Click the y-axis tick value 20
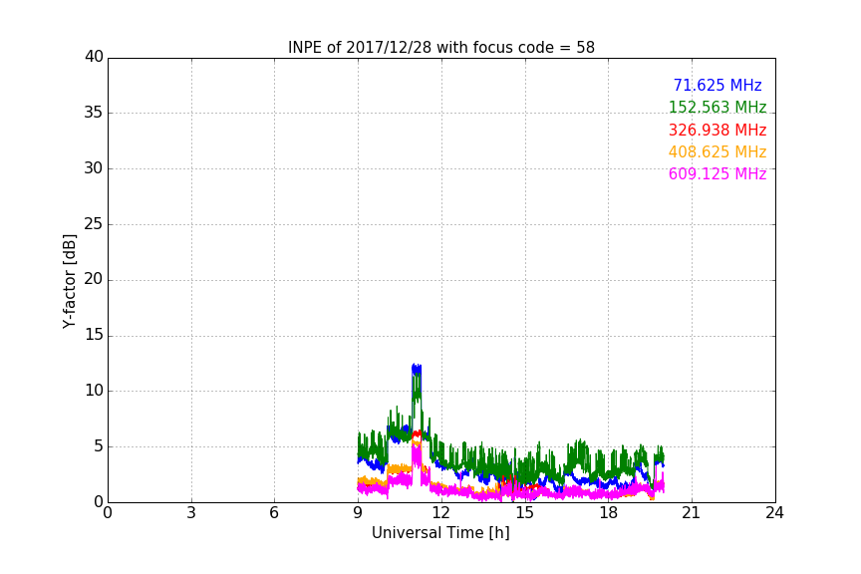Viewport: 861px width, 574px height. pyautogui.click(x=94, y=279)
